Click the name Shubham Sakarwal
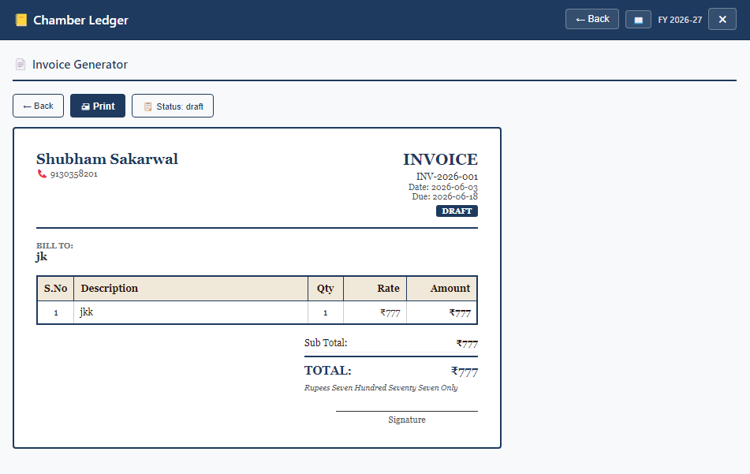This screenshot has height=474, width=750. click(107, 159)
